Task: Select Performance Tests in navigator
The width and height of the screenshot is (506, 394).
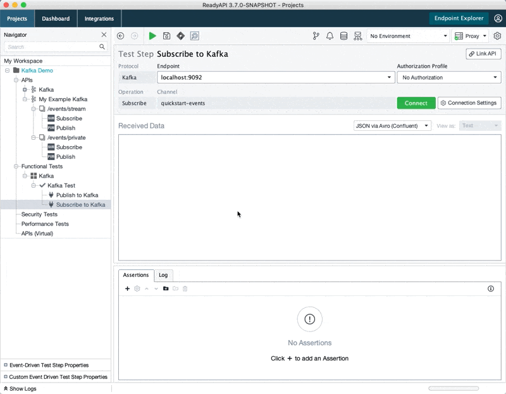Action: (x=45, y=224)
